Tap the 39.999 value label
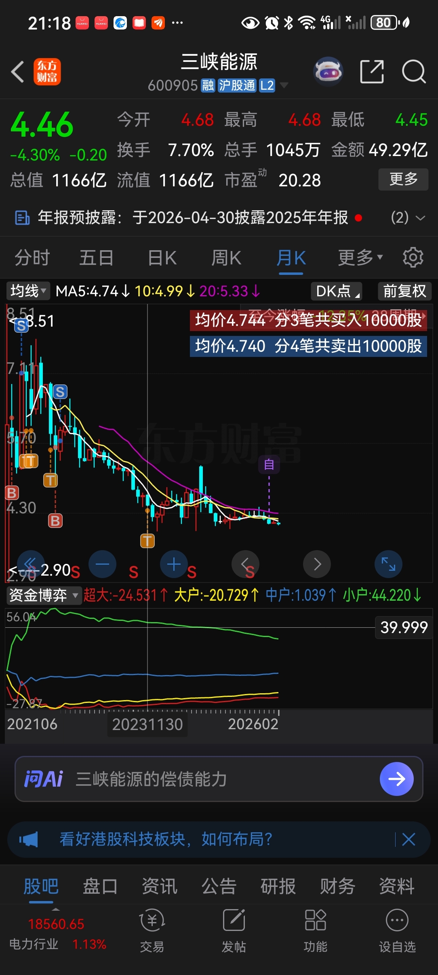This screenshot has height=975, width=438. 404,627
